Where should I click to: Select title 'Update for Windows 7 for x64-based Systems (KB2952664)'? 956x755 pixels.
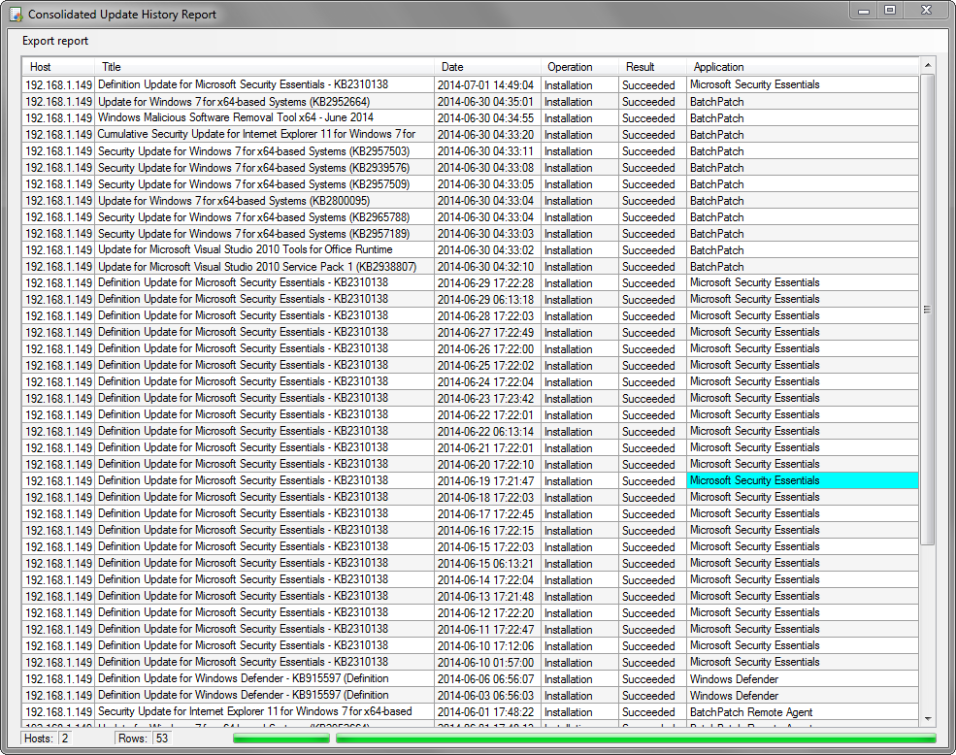coord(264,102)
